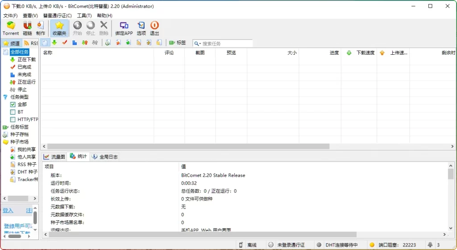Filter by all tasks page icon
457x250 pixels.
point(45,43)
